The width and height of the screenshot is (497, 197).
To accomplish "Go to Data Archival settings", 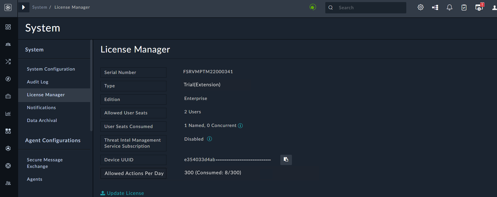I will tap(42, 120).
